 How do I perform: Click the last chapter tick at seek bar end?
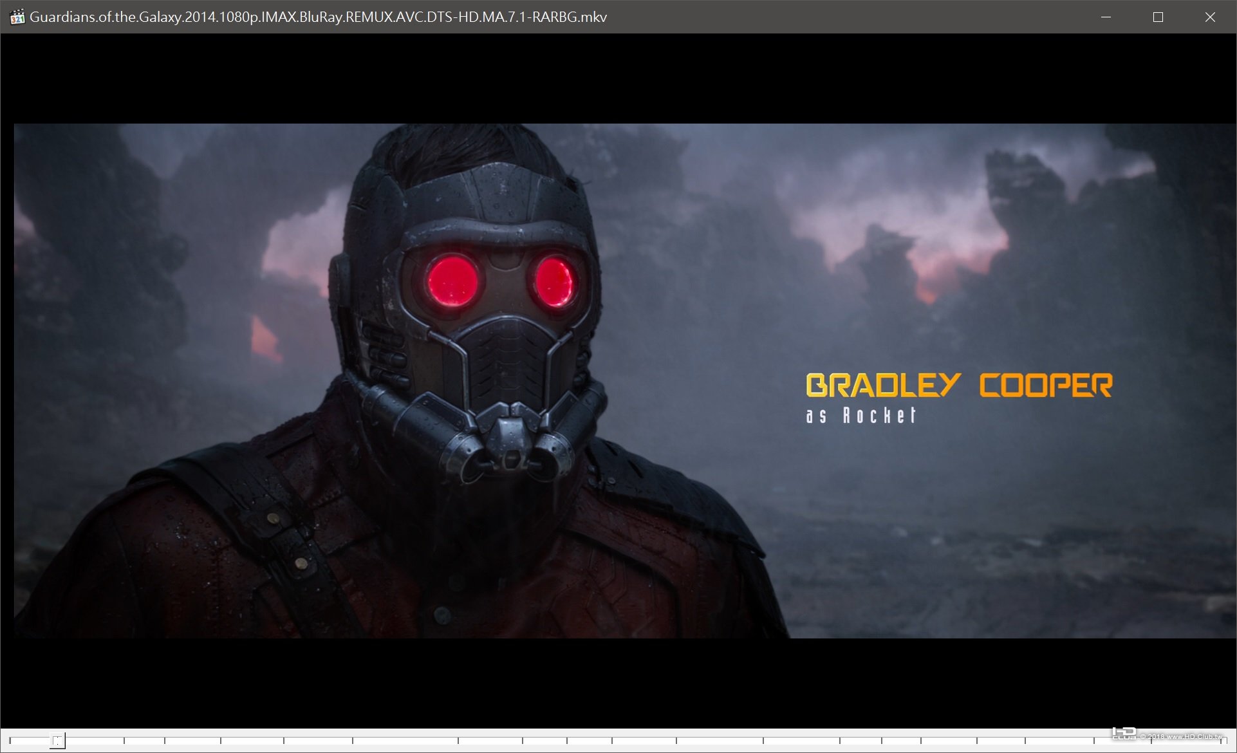(x=1221, y=741)
